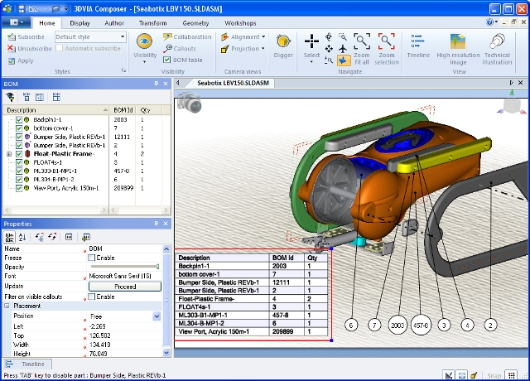The height and width of the screenshot is (381, 530).
Task: Toggle the BOM table checkbox
Action: (x=166, y=60)
